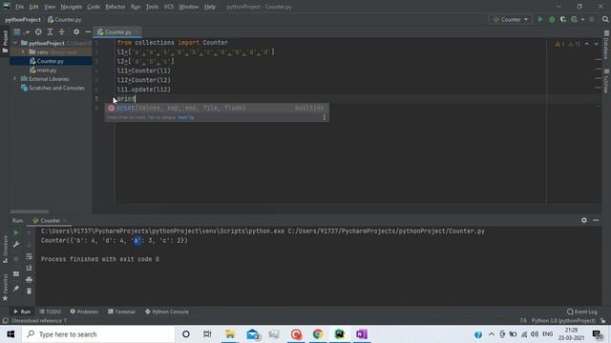This screenshot has height=343, width=611.
Task: Click Expand All icon in Project panel
Action: [50, 31]
